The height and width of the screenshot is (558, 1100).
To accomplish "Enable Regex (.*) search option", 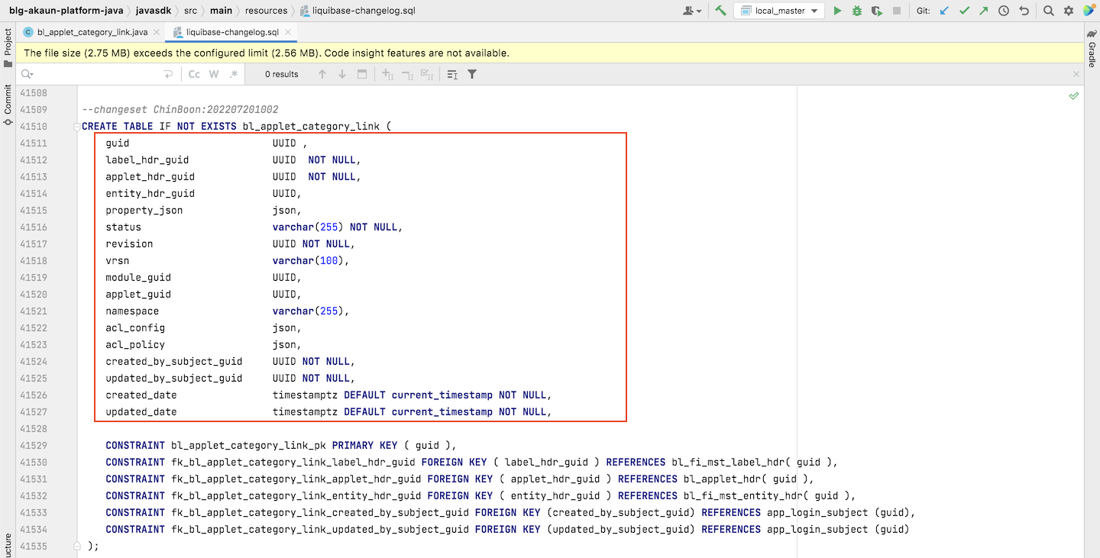I will pos(234,74).
